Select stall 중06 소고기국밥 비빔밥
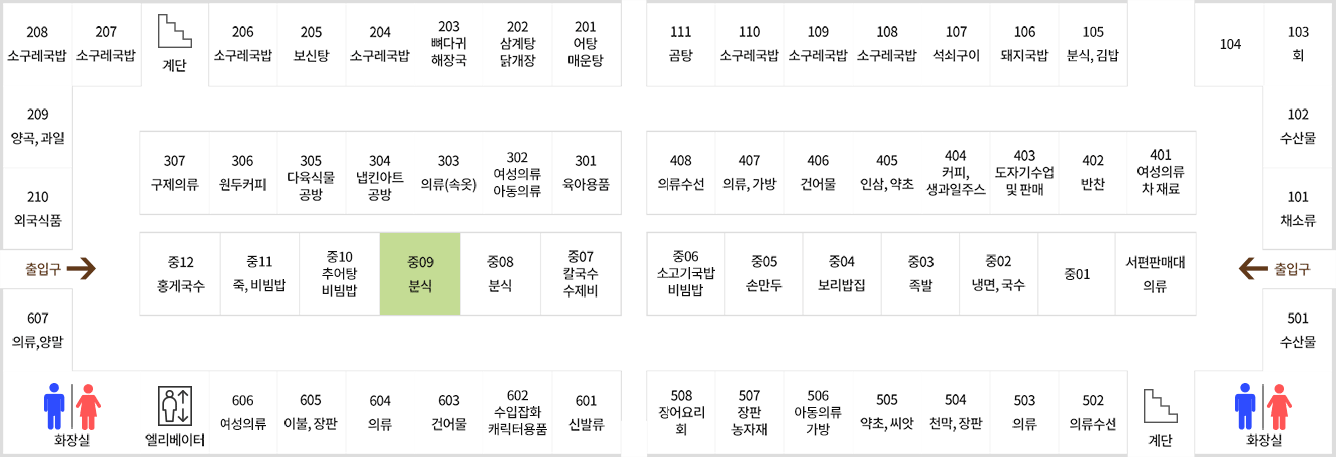This screenshot has height=457, width=1336. [x=685, y=274]
